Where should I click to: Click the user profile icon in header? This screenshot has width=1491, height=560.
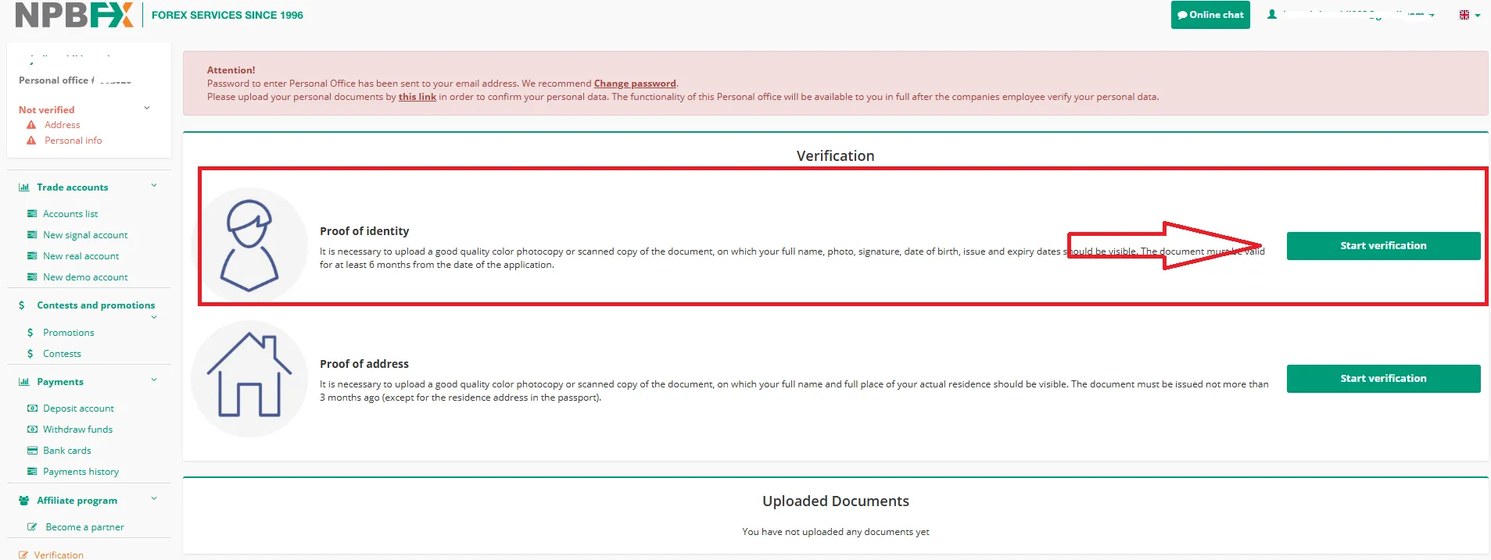pyautogui.click(x=1272, y=15)
